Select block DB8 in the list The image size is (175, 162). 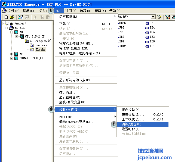pos(152,42)
